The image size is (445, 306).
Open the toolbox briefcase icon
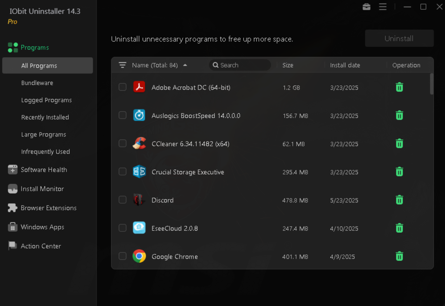click(x=366, y=7)
